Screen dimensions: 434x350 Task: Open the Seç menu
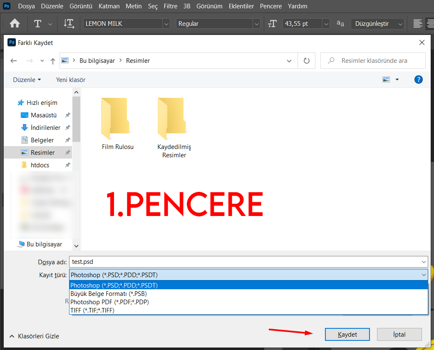coord(153,6)
